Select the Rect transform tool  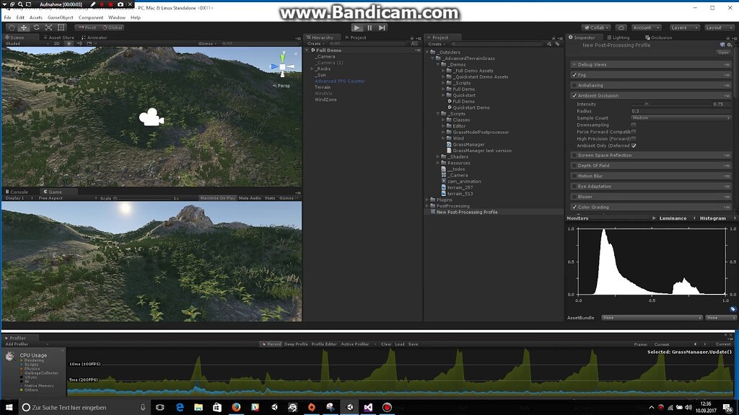point(61,27)
